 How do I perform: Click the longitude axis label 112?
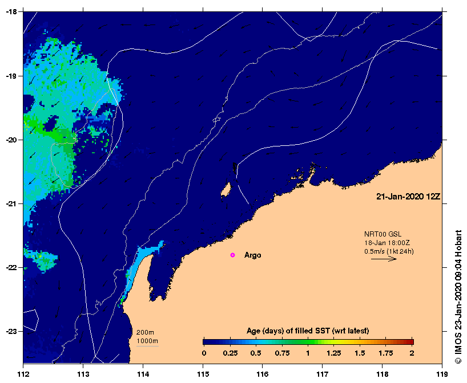pyautogui.click(x=23, y=374)
